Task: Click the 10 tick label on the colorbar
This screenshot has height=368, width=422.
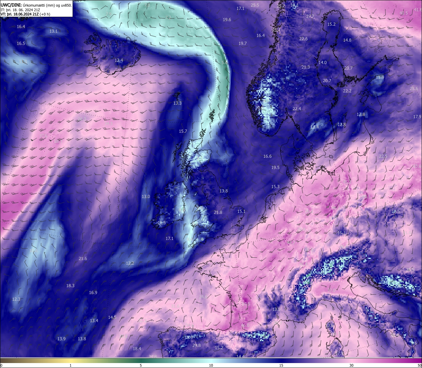Action: coord(211,365)
